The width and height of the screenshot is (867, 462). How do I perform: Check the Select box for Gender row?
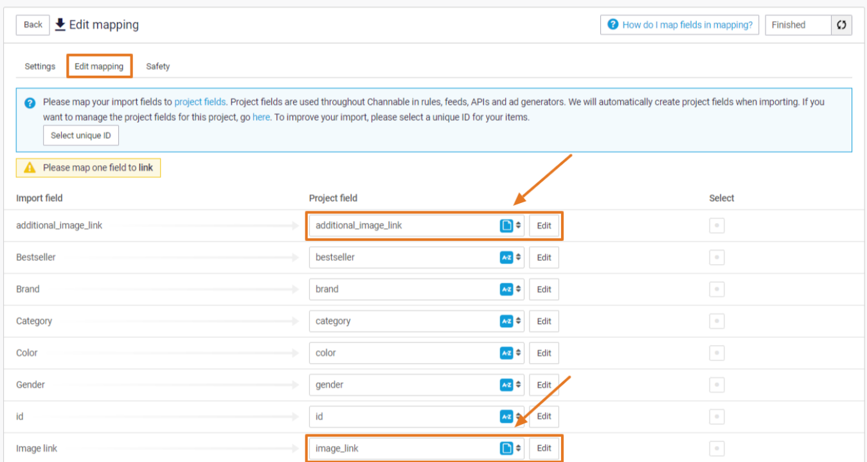pyautogui.click(x=717, y=385)
